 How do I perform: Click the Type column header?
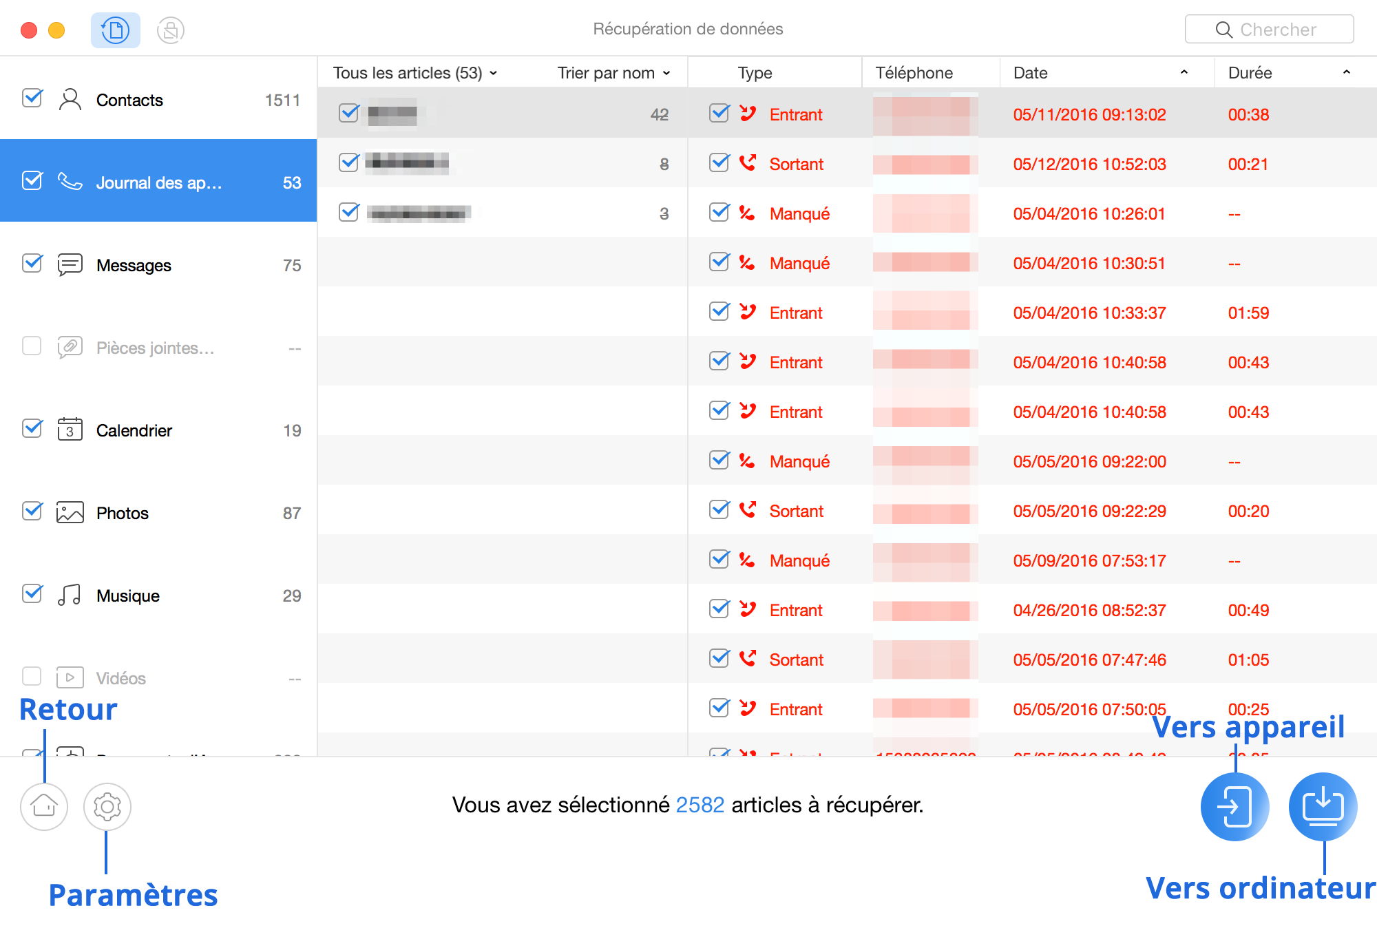755,73
